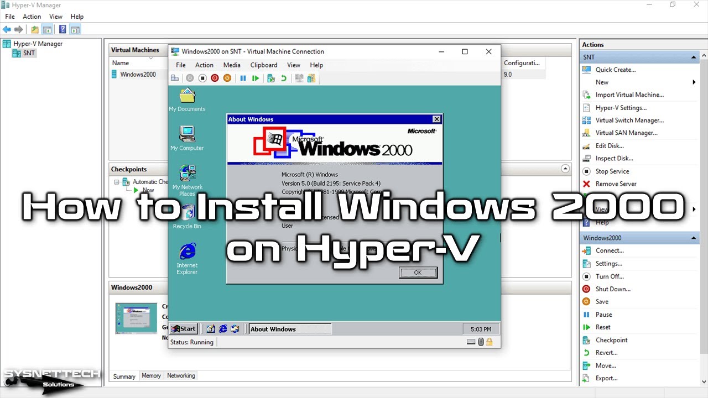Close the About Windows dialog with X
Screen dimensions: 708x398
tap(436, 119)
